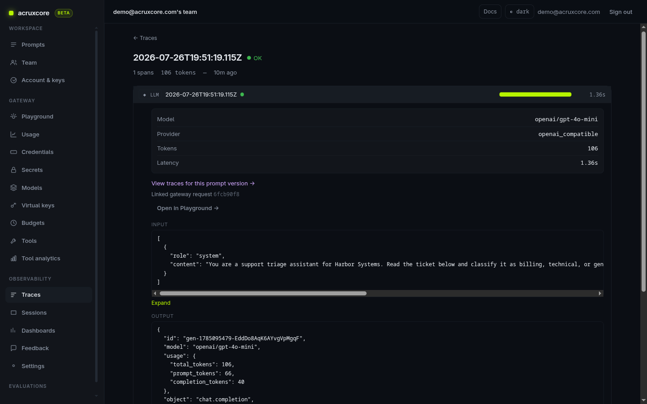Click the Provider value openai_compatible

[568, 134]
